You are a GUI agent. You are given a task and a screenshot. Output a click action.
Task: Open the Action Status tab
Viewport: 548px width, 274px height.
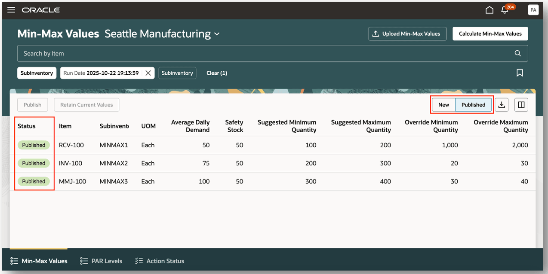[159, 261]
